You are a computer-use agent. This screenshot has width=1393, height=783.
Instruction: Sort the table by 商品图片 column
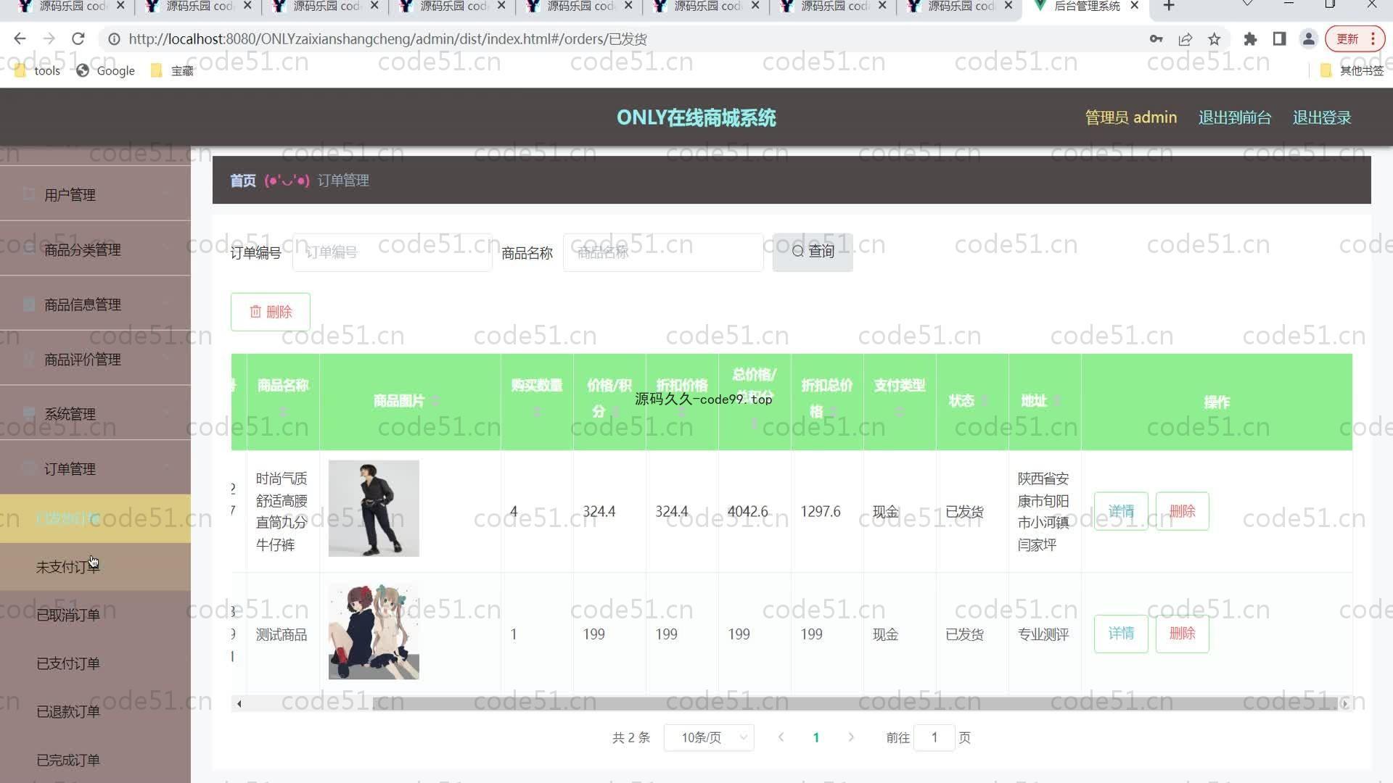click(x=435, y=401)
